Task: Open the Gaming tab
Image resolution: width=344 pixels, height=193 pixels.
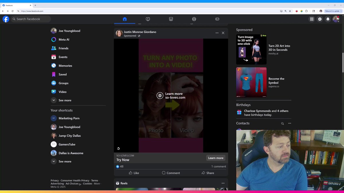Action: tap(217, 19)
